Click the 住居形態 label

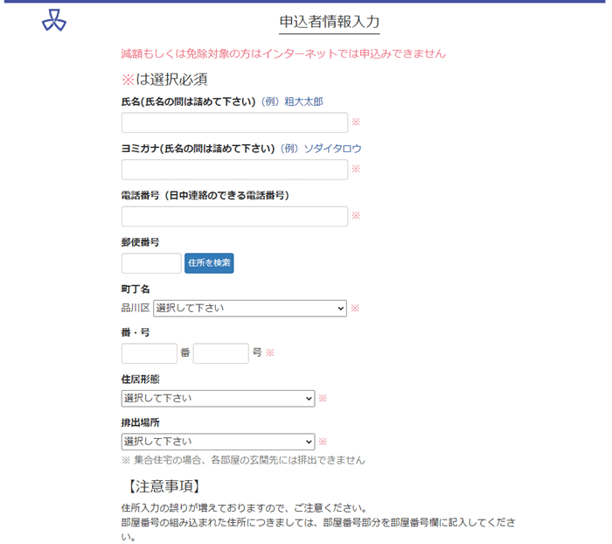coord(140,380)
